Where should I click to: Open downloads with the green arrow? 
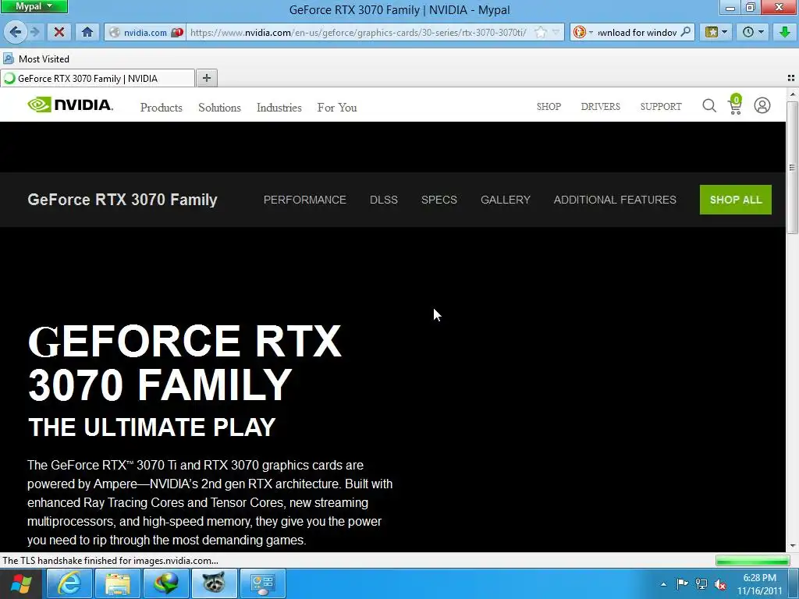(784, 32)
